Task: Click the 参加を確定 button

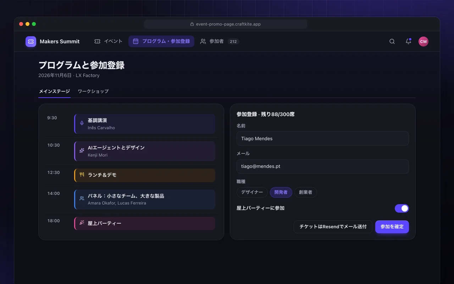Action: tap(392, 227)
